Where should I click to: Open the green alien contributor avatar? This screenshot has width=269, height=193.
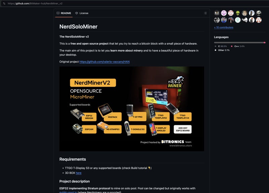[x=238, y=13]
